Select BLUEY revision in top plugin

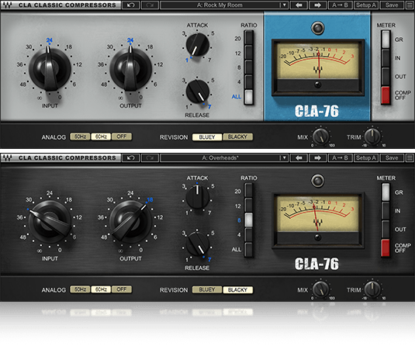[207, 137]
